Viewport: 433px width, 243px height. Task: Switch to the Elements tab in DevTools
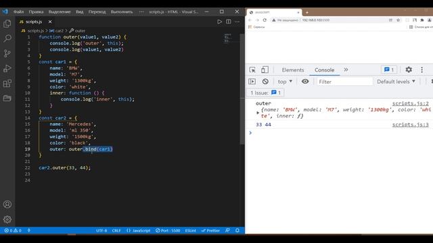point(293,70)
